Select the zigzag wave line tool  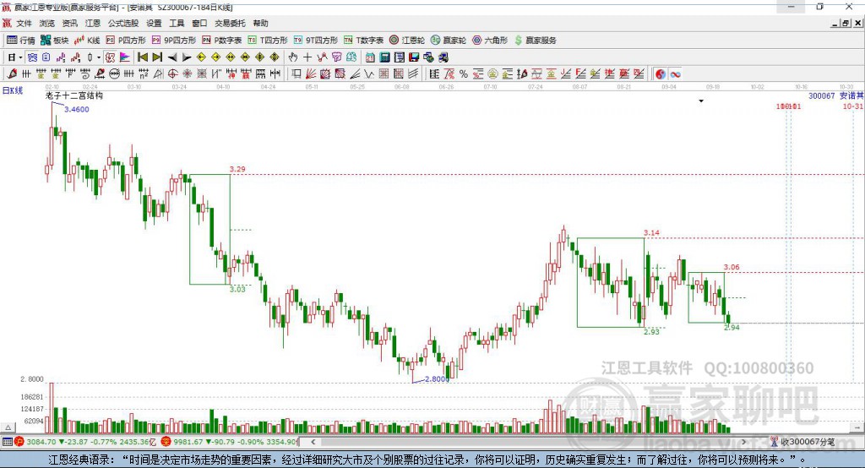coord(368,74)
